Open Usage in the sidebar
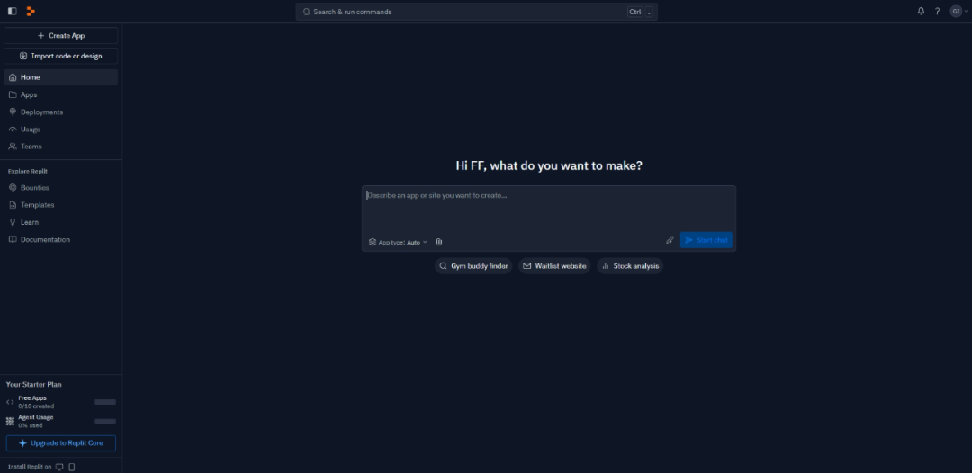 pos(61,129)
